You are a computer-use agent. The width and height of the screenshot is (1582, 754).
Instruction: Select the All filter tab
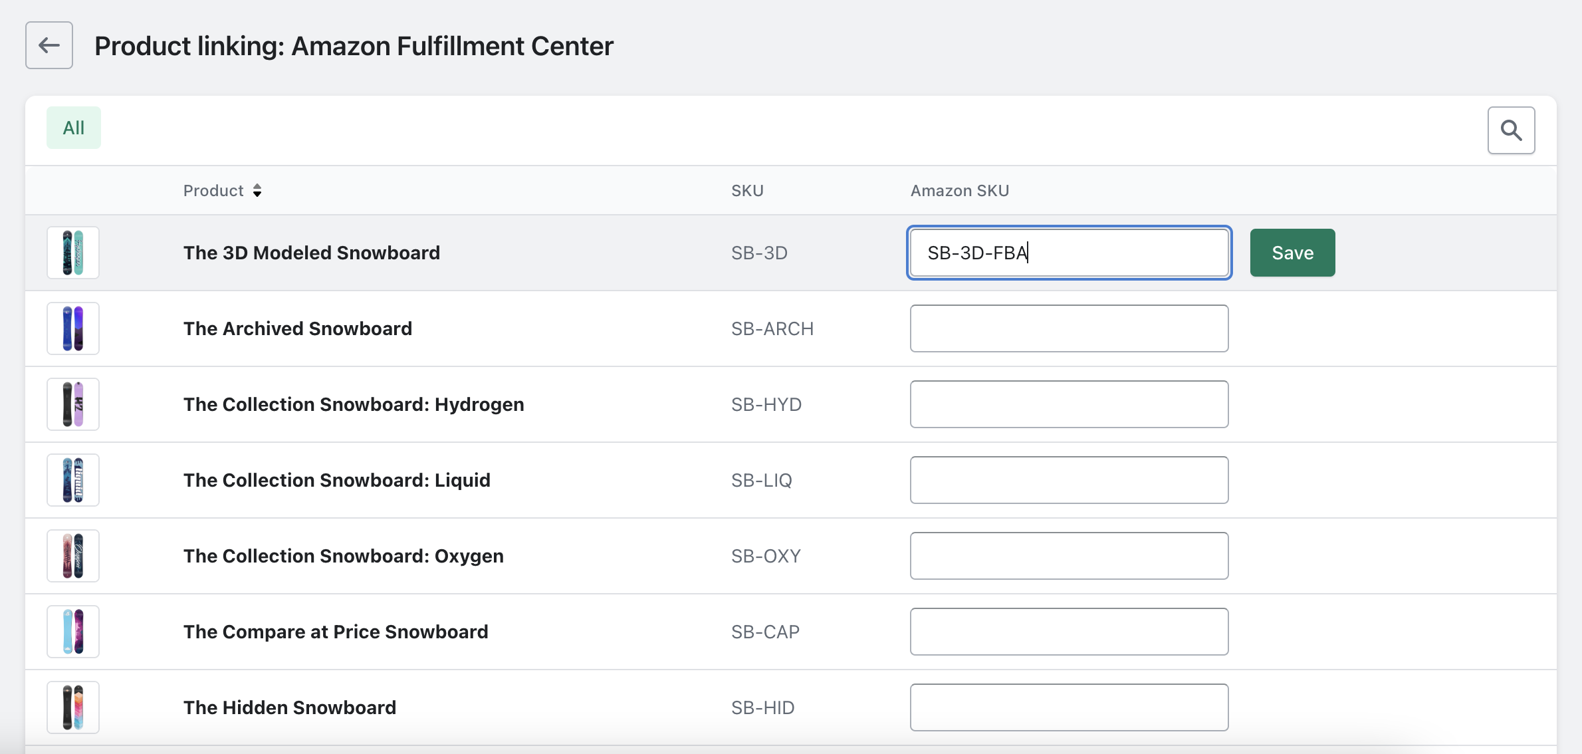(74, 128)
